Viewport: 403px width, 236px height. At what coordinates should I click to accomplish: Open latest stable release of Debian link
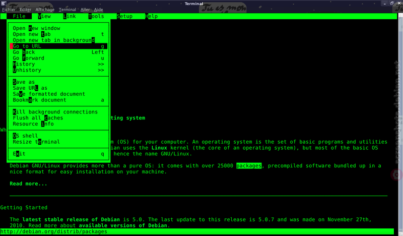pos(71,219)
